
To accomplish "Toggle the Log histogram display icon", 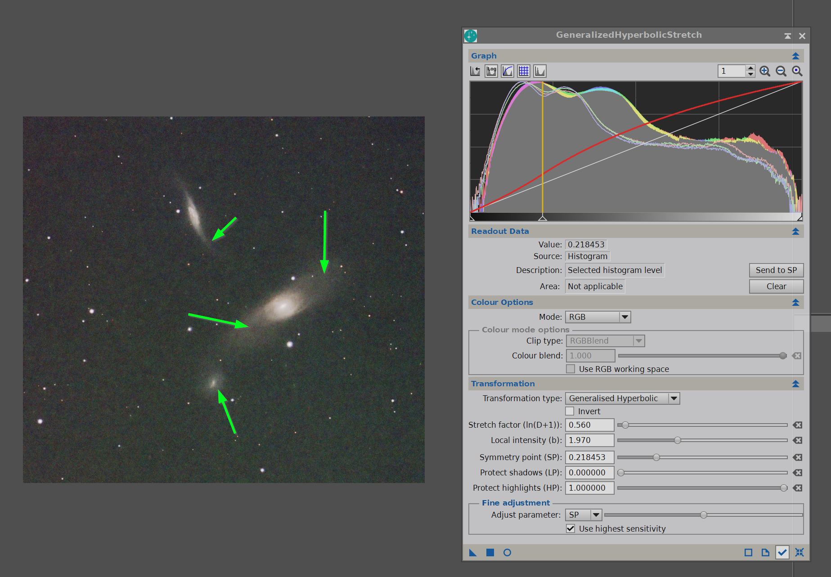I will click(491, 71).
